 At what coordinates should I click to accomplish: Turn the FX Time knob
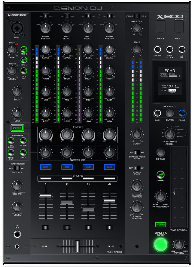tap(161, 153)
